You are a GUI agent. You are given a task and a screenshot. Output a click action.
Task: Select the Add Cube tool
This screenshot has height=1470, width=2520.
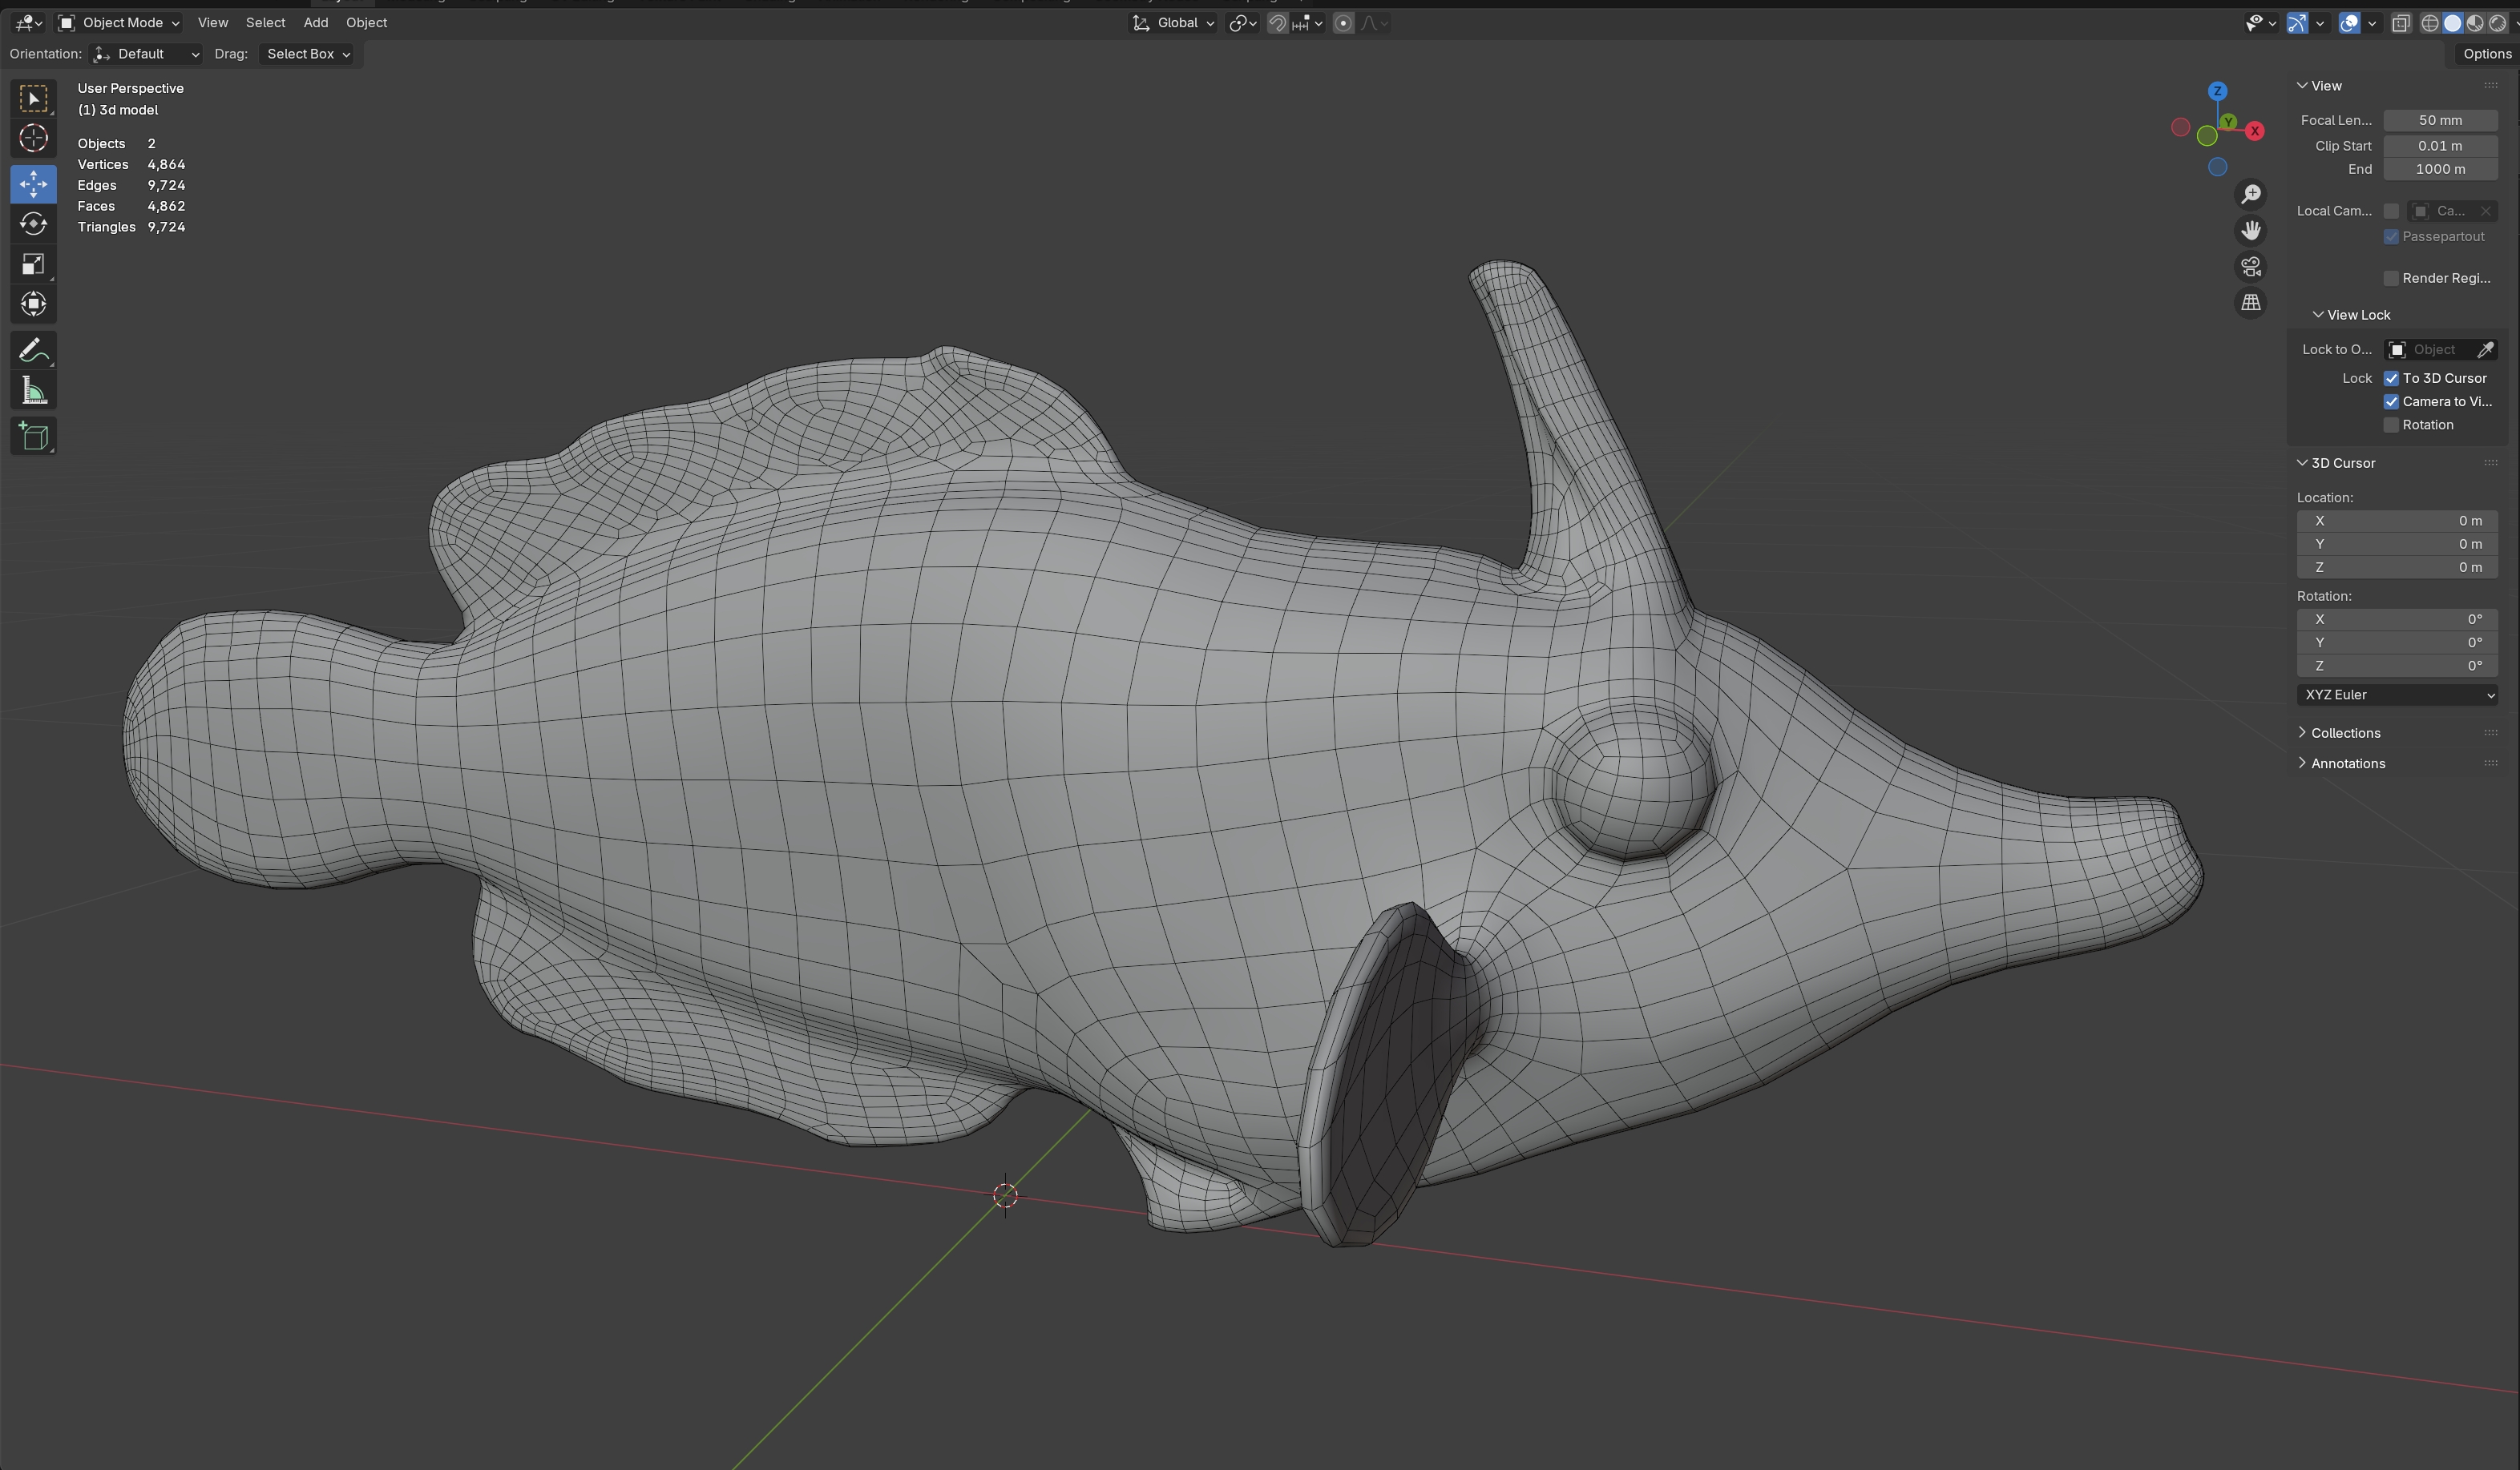point(33,437)
